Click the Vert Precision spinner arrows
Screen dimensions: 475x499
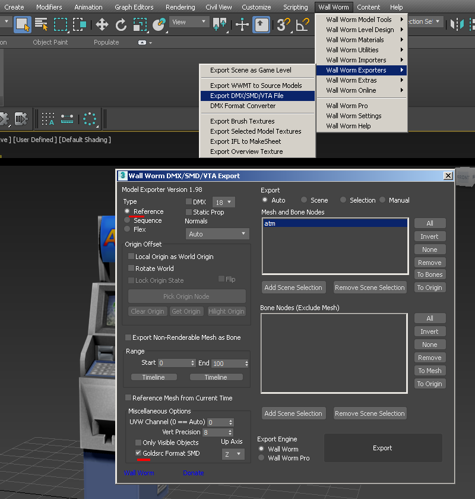pyautogui.click(x=230, y=432)
